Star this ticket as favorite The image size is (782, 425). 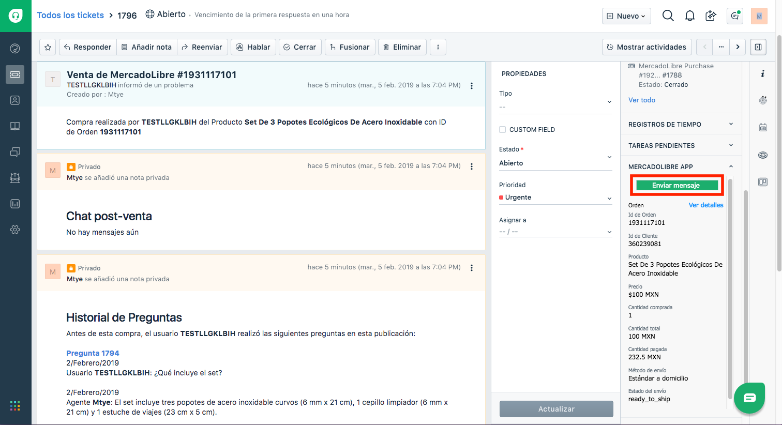48,47
